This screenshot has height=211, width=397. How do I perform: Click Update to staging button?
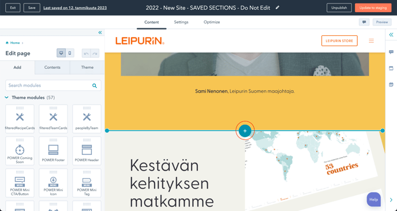[373, 8]
